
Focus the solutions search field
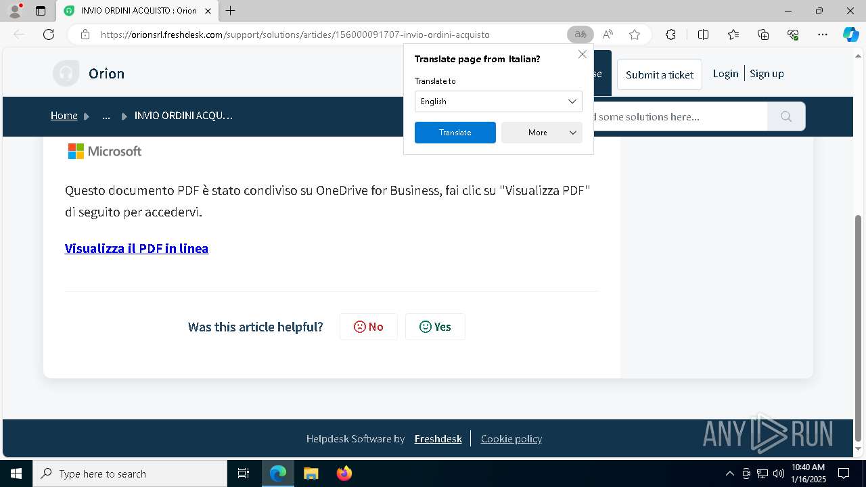point(680,116)
